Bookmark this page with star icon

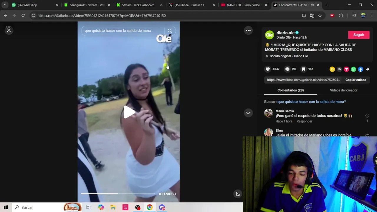[320, 16]
